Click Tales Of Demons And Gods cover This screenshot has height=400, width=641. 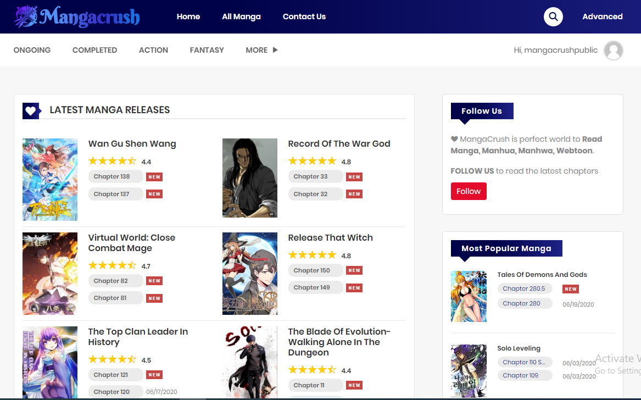coord(469,297)
